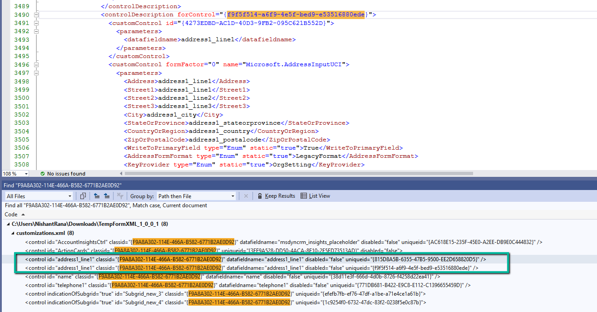
Task: Toggle the List View option
Action: tap(316, 196)
